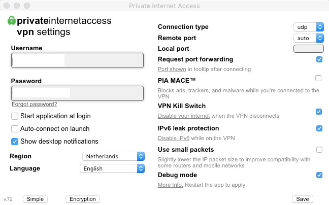
Task: Follow the Forgot password? link
Action: 35,104
